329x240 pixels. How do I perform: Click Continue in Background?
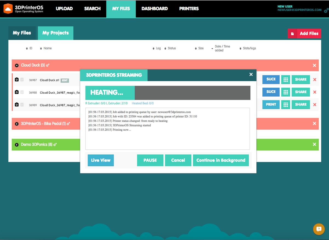pos(221,160)
